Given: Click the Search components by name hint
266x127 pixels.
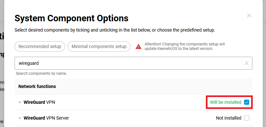Looking at the screenshot, I should click(x=41, y=73).
